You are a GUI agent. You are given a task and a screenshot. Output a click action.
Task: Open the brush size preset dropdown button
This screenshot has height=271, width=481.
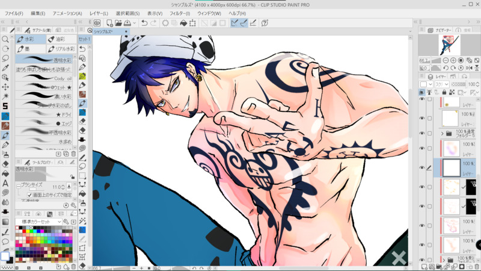[69, 187]
